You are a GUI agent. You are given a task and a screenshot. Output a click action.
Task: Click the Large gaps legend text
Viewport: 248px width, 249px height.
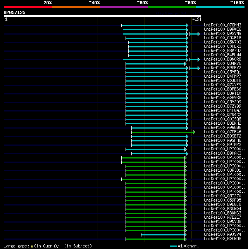click(16, 246)
